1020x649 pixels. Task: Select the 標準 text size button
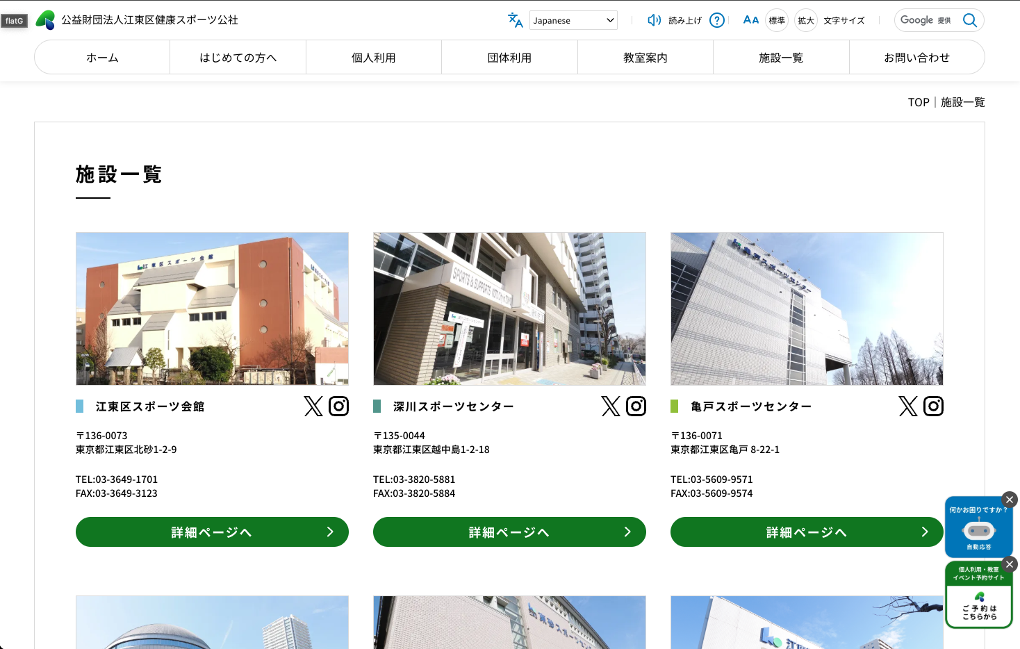pyautogui.click(x=777, y=20)
